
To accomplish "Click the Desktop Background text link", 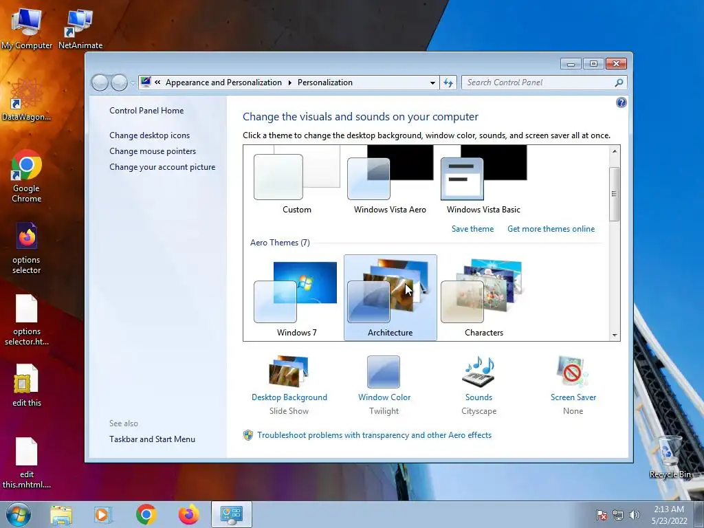I will click(289, 397).
